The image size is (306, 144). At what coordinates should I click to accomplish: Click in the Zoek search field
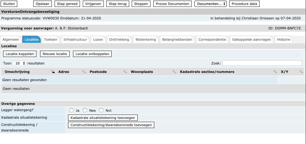(x=262, y=63)
